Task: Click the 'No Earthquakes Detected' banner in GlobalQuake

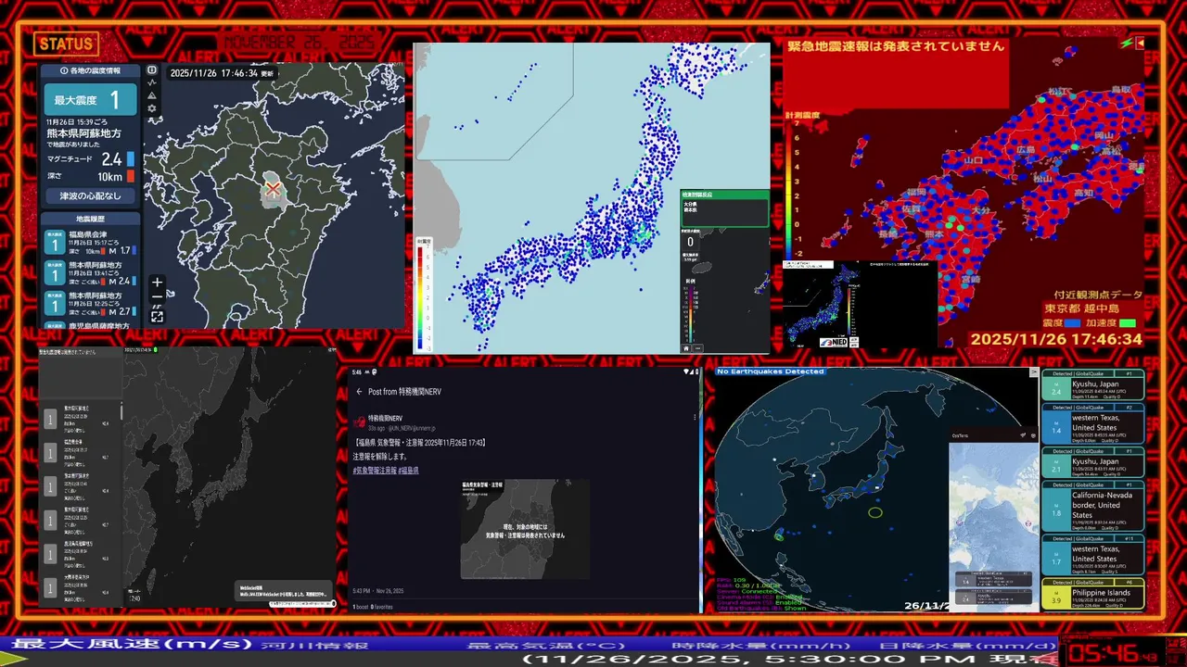Action: 770,371
